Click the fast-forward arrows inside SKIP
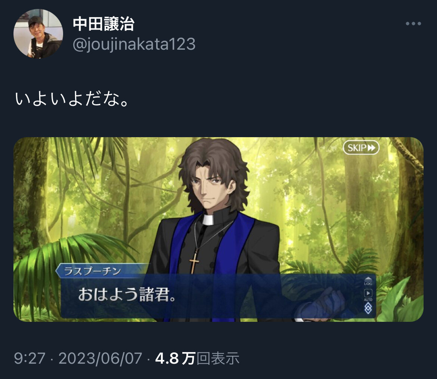The width and height of the screenshot is (437, 379). click(x=372, y=148)
